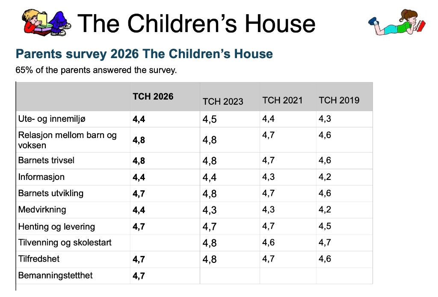Select the 'TCH 2023' column header
438x297 pixels.
click(x=223, y=101)
